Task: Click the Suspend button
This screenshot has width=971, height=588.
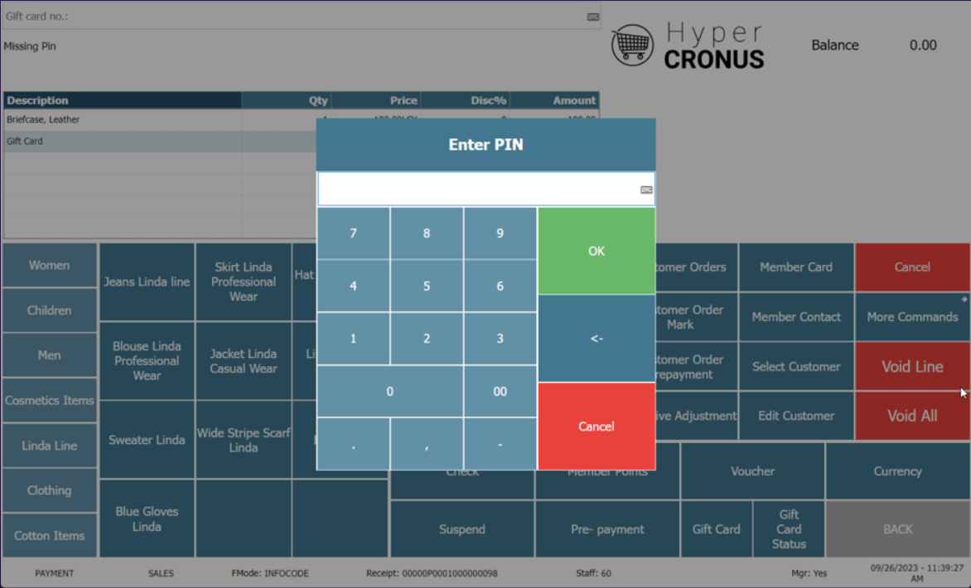Action: pyautogui.click(x=462, y=529)
